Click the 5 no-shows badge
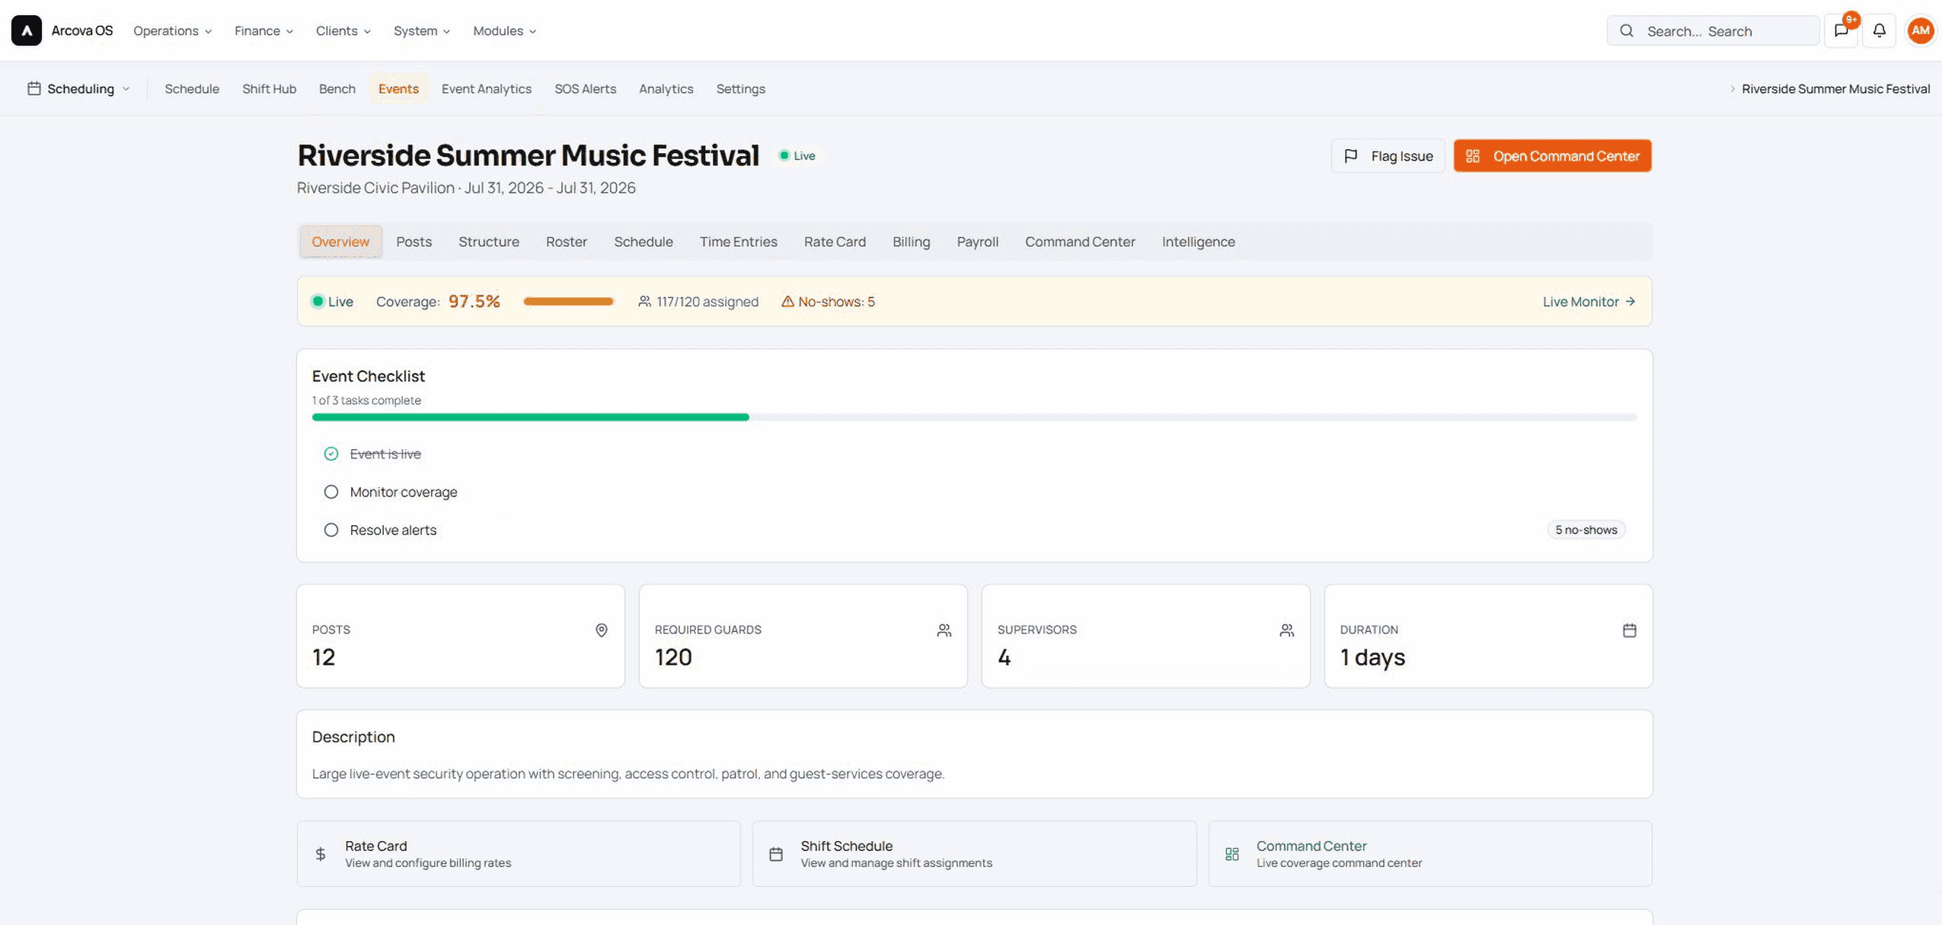Screen dimensions: 1942x925 tap(1586, 530)
